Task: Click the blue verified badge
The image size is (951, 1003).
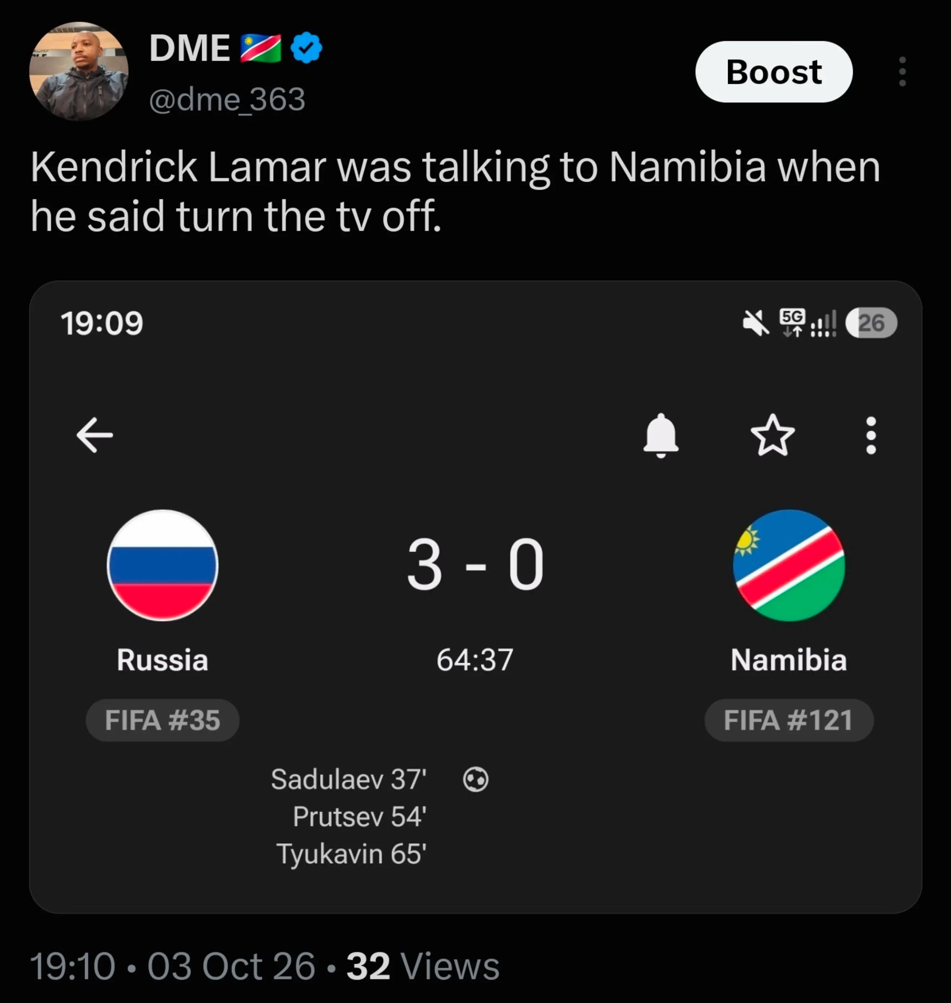Action: 306,48
